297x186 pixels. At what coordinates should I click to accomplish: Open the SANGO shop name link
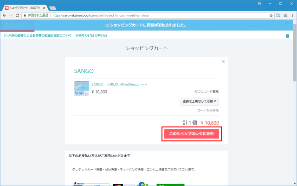pos(84,71)
